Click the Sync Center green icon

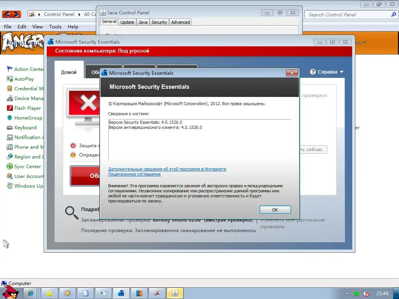[10, 167]
